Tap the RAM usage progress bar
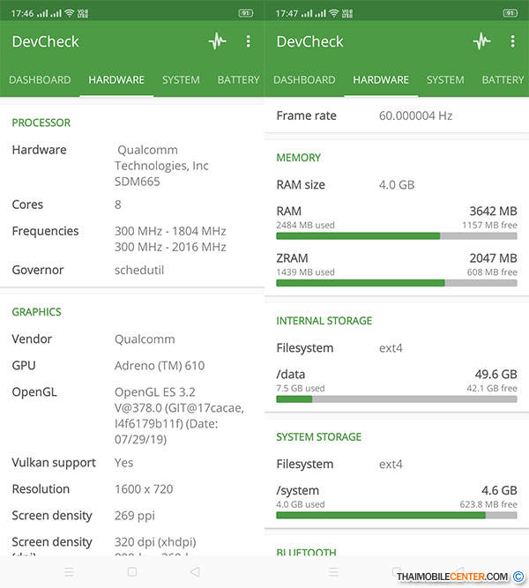 pos(396,236)
